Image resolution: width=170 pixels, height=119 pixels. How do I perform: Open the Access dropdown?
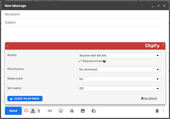click(119, 56)
